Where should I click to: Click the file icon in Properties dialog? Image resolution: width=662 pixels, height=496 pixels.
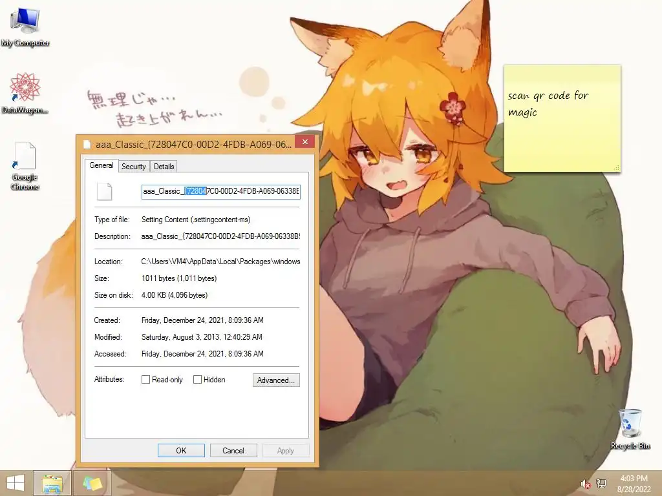104,191
